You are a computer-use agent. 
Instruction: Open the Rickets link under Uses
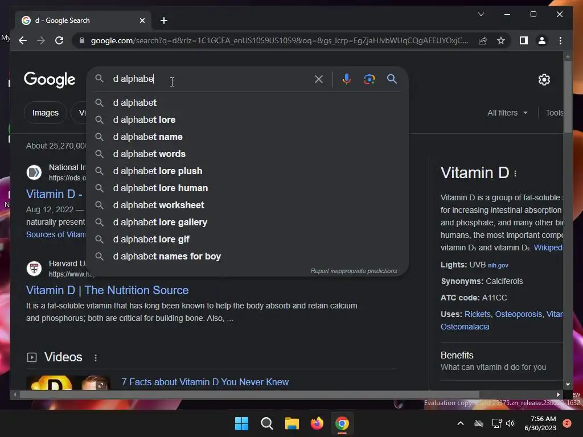pyautogui.click(x=478, y=314)
